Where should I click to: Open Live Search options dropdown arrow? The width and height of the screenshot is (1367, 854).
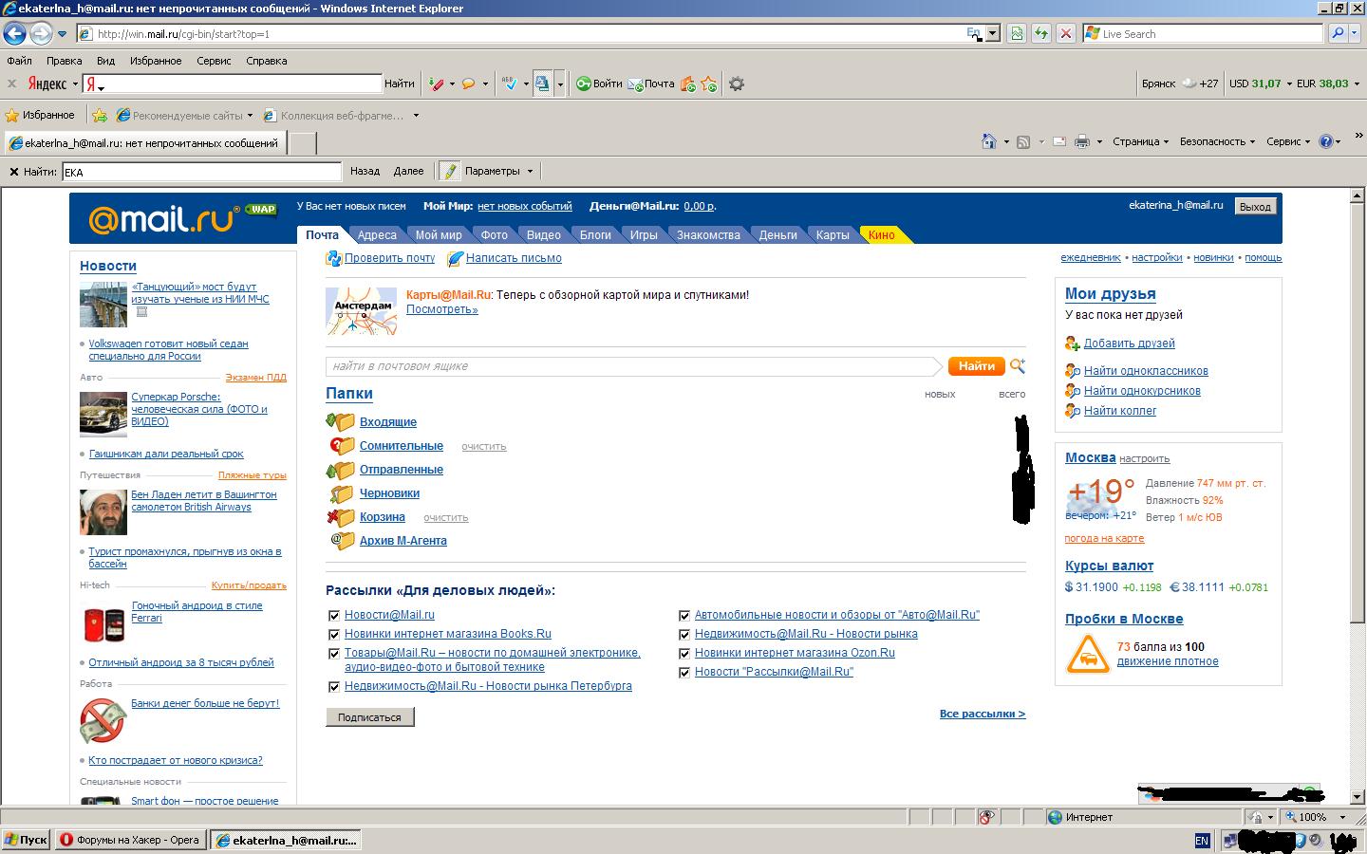point(1357,33)
